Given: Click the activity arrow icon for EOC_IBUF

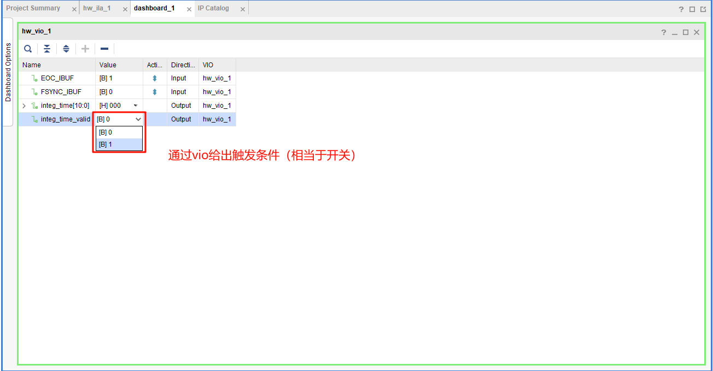Looking at the screenshot, I should click(x=155, y=78).
